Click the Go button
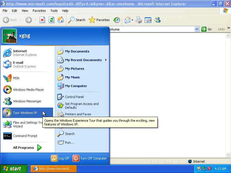231x173 pixels. point(207,29)
